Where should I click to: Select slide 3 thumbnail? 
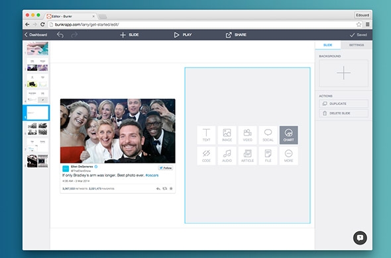coord(37,81)
